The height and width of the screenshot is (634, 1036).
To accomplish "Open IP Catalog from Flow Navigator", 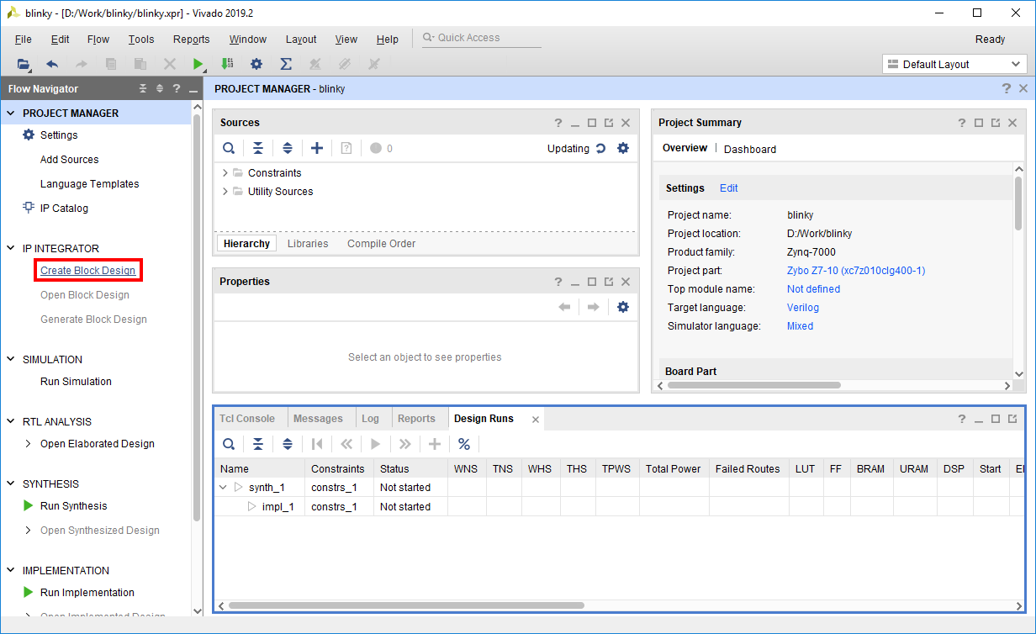I will [64, 209].
